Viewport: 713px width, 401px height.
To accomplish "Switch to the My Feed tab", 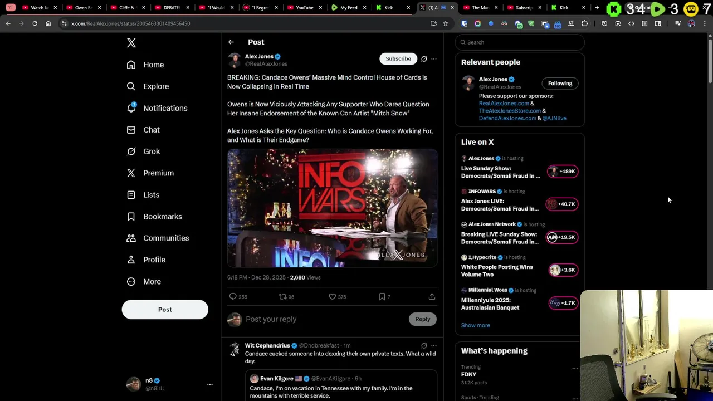I will [348, 8].
